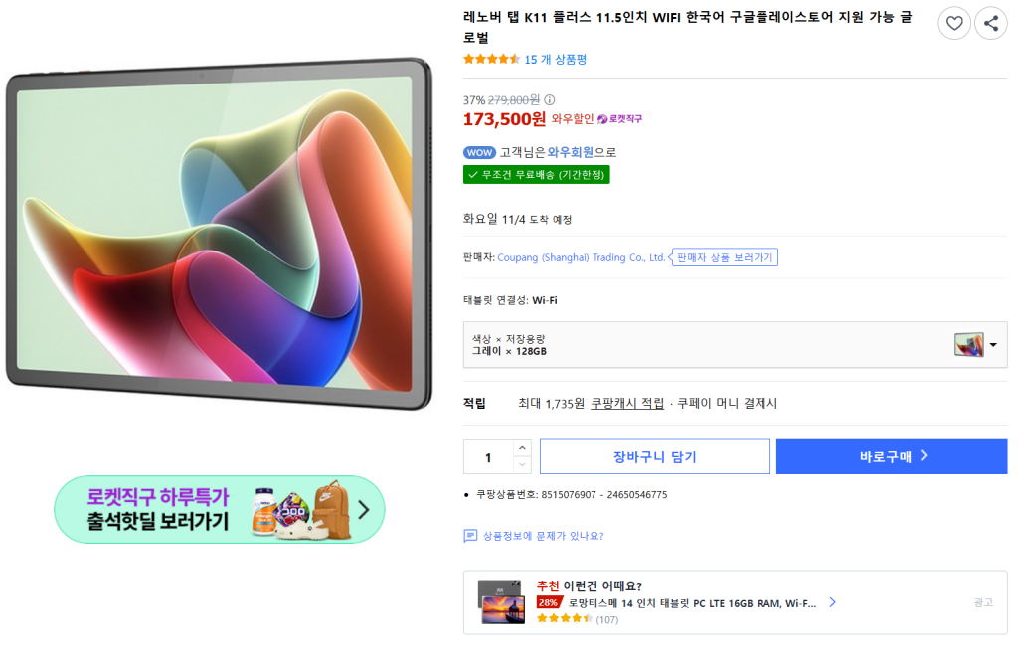Click the 바로구매 button
Screen dimensions: 1018x669
coord(892,457)
